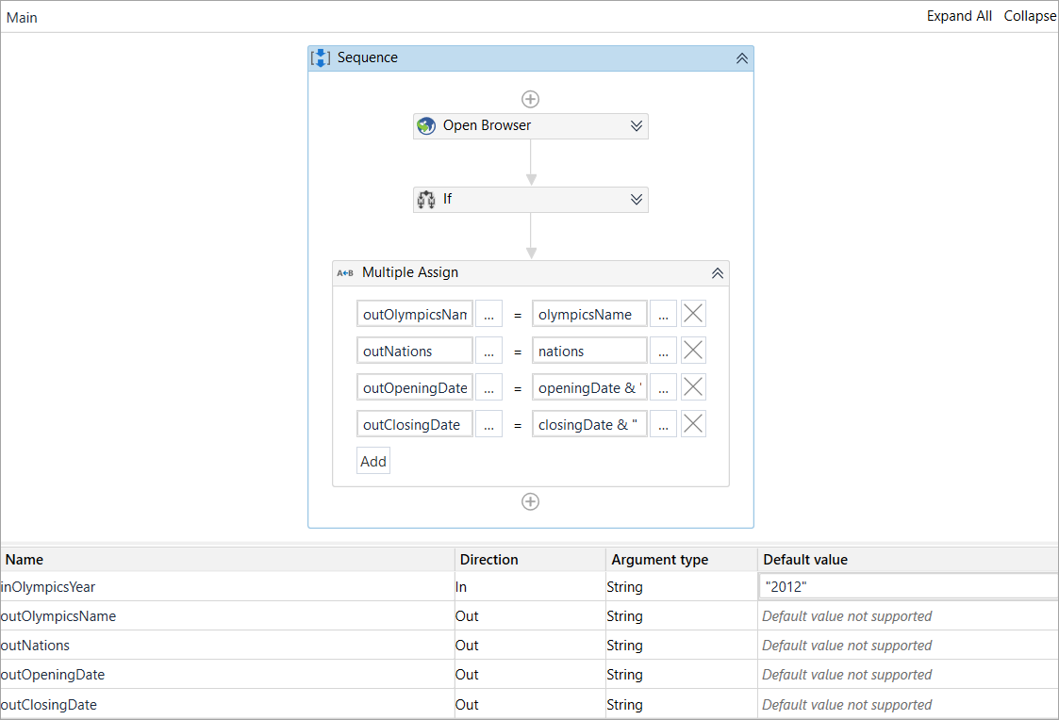1059x720 pixels.
Task: Click the If activity branch icon
Action: [426, 200]
